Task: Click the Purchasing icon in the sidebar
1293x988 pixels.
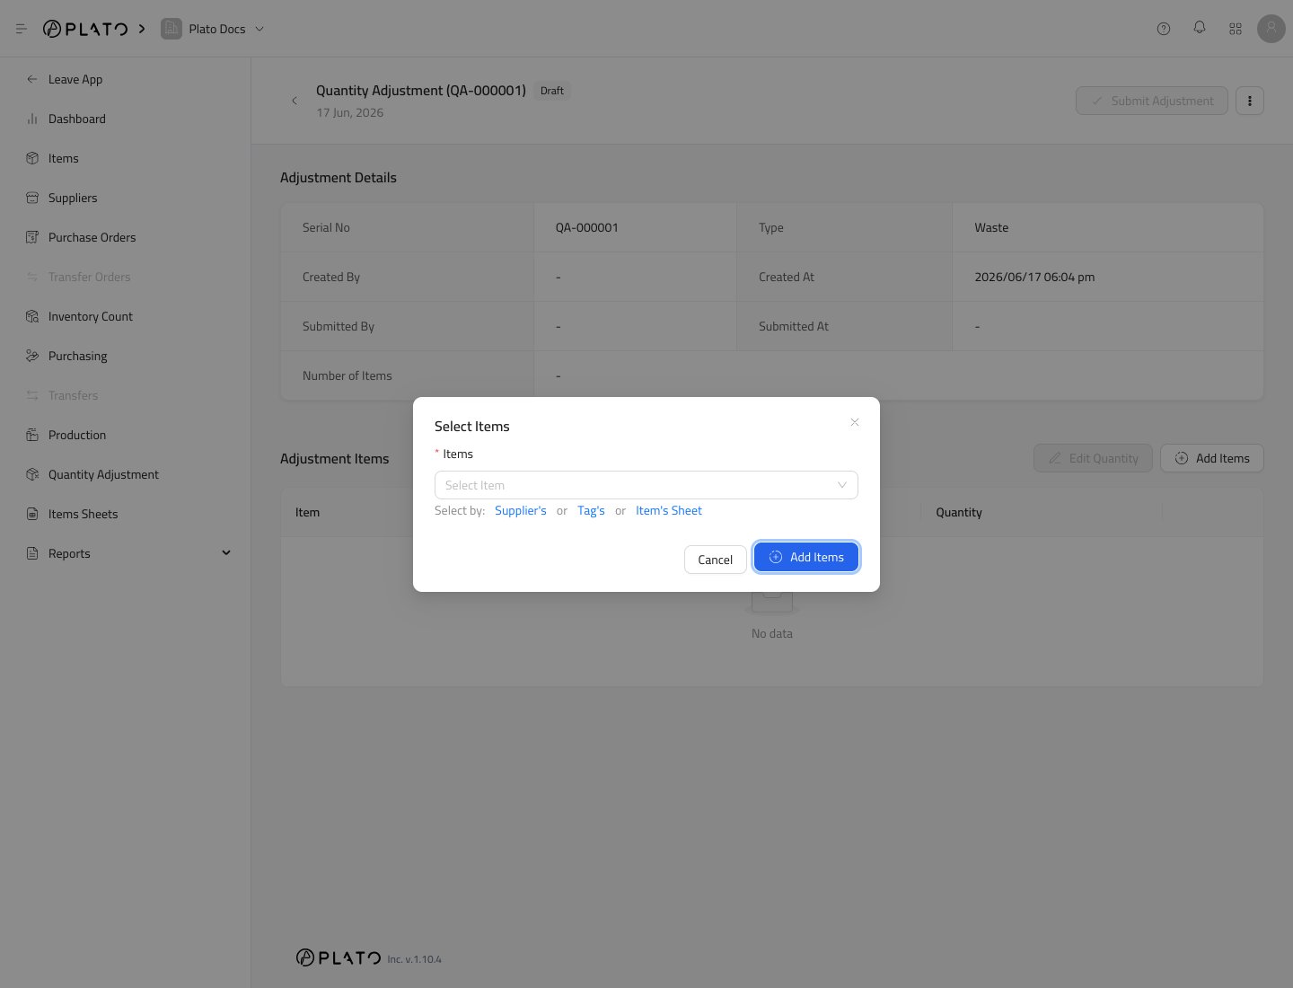Action: [x=32, y=356]
